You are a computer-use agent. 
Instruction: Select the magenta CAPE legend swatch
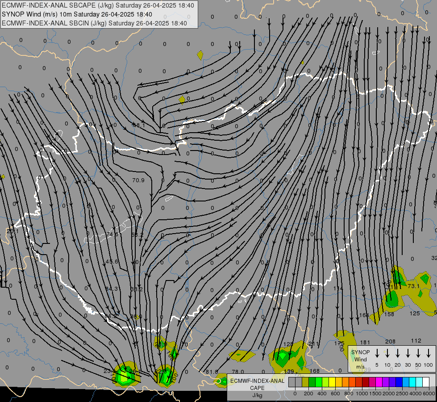tap(379, 382)
